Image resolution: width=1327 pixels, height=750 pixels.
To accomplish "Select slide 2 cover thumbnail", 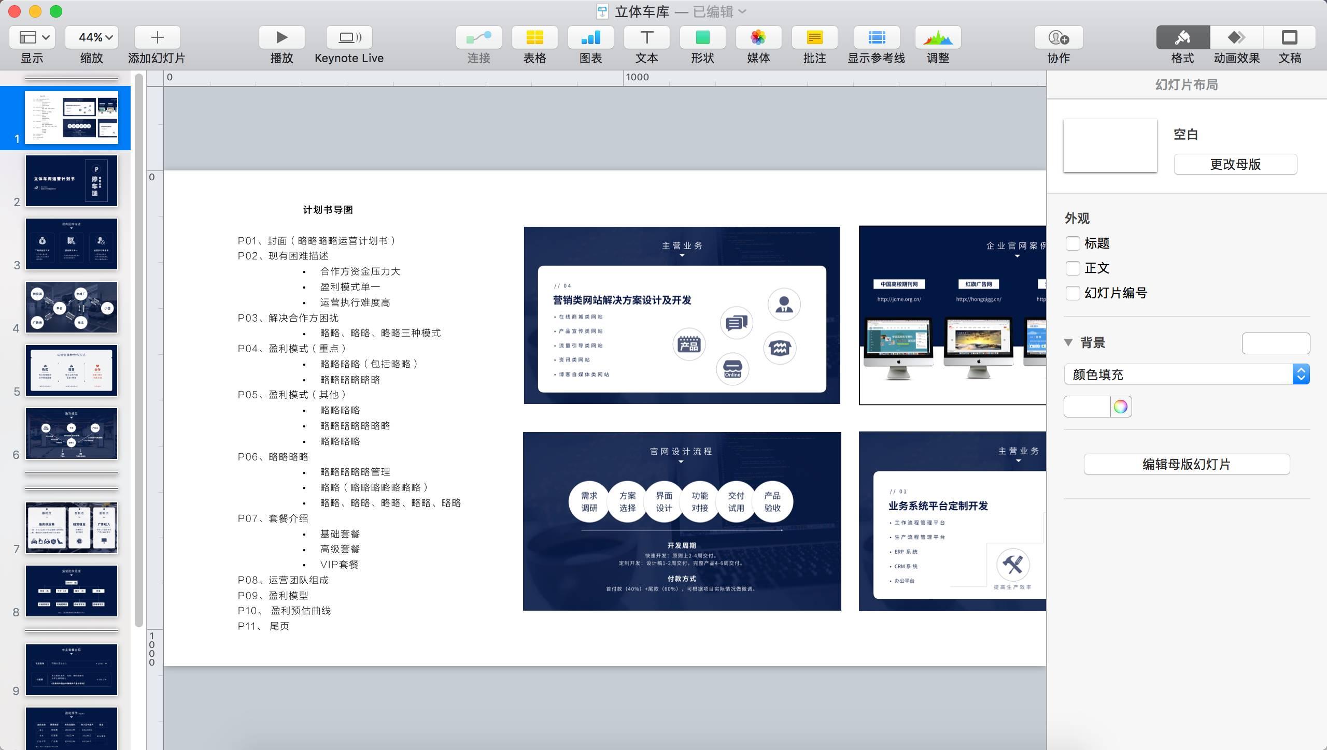I will (72, 181).
